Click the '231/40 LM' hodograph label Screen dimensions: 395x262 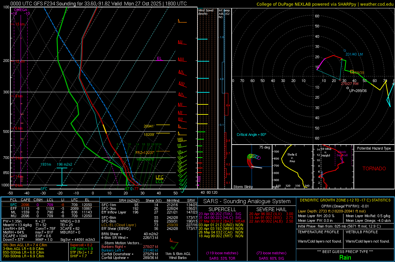click(x=354, y=54)
